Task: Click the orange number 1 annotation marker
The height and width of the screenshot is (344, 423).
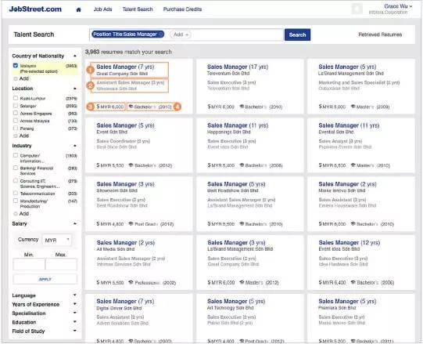Action: [x=90, y=70]
